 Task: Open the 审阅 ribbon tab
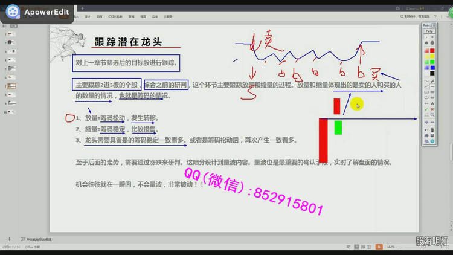pos(131,16)
